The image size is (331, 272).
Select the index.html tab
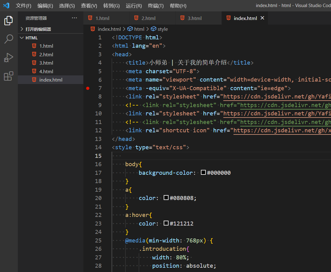[x=245, y=18]
